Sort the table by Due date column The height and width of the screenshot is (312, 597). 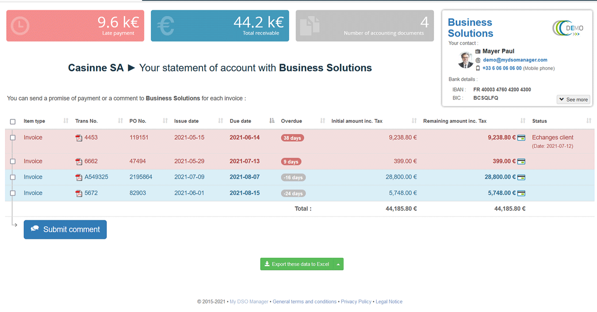pos(241,121)
